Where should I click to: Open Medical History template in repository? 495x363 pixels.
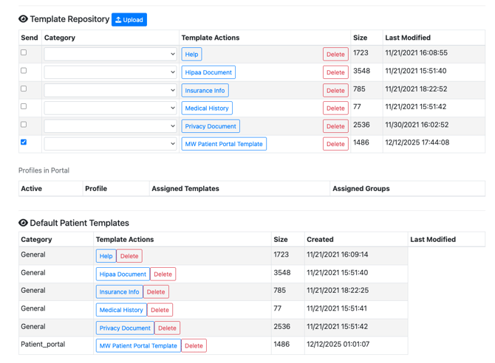coord(207,108)
